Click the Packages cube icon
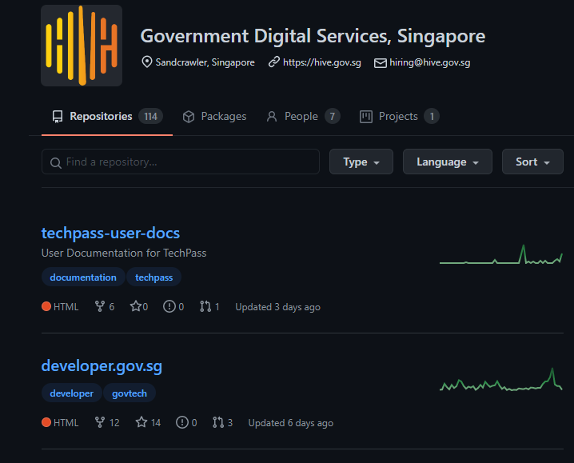The height and width of the screenshot is (463, 574). coord(189,117)
